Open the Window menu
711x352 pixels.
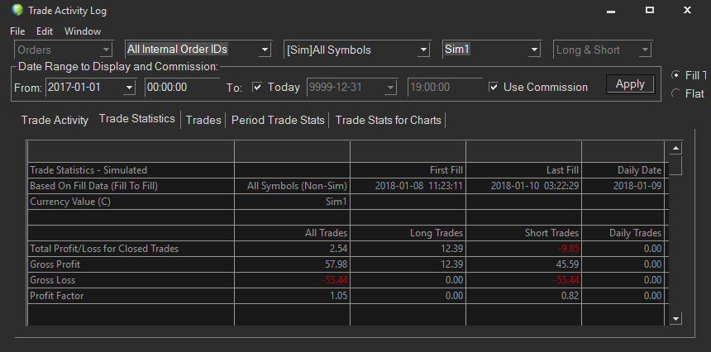click(83, 31)
